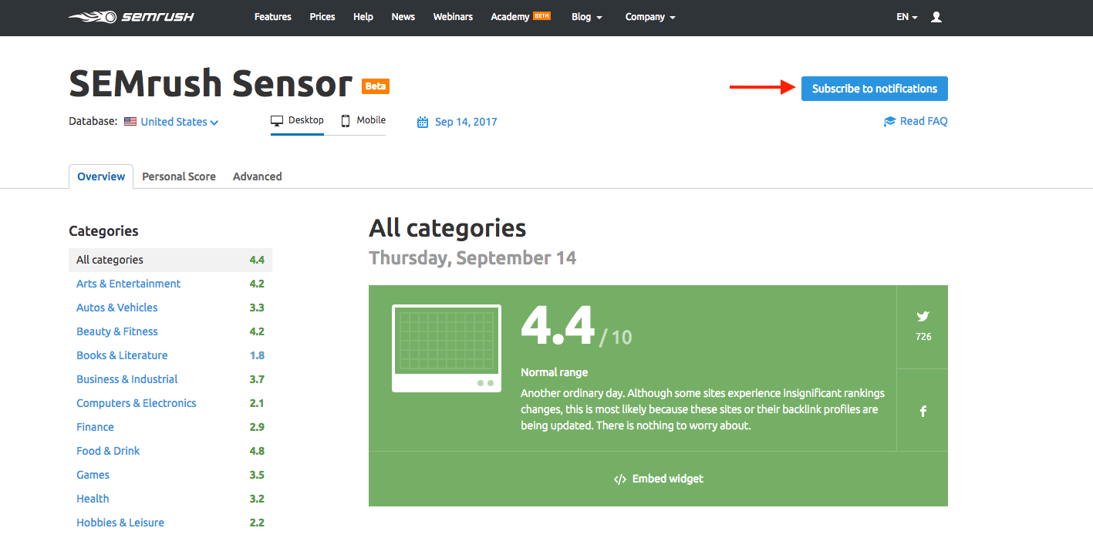Click the 3.3 score for Autos & Vehicles
Screen dimensions: 1093x538
[257, 308]
